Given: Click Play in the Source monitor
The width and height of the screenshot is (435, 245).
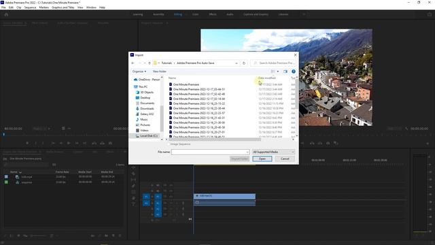Looking at the screenshot, I should 69,143.
